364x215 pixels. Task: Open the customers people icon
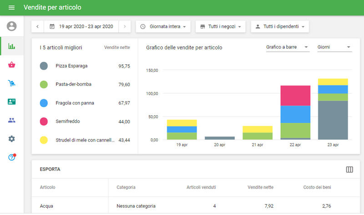coord(12,120)
